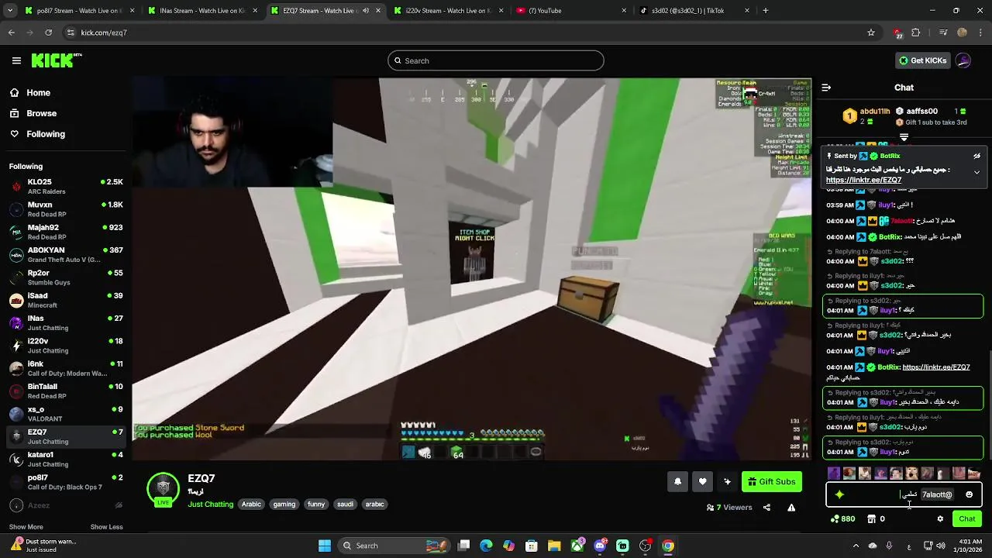Viewport: 992px width, 558px height.
Task: Open browser extensions puzzle icon
Action: (x=916, y=33)
